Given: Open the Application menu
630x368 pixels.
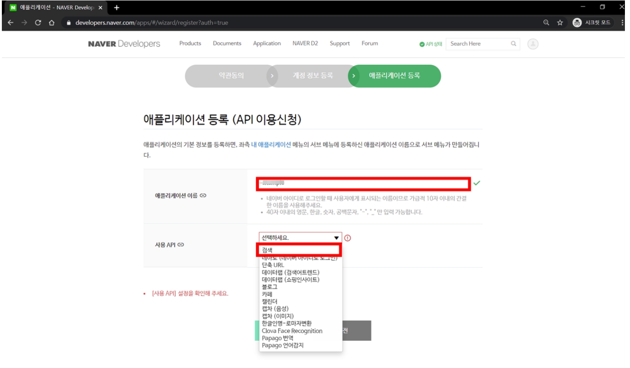Looking at the screenshot, I should pos(267,43).
